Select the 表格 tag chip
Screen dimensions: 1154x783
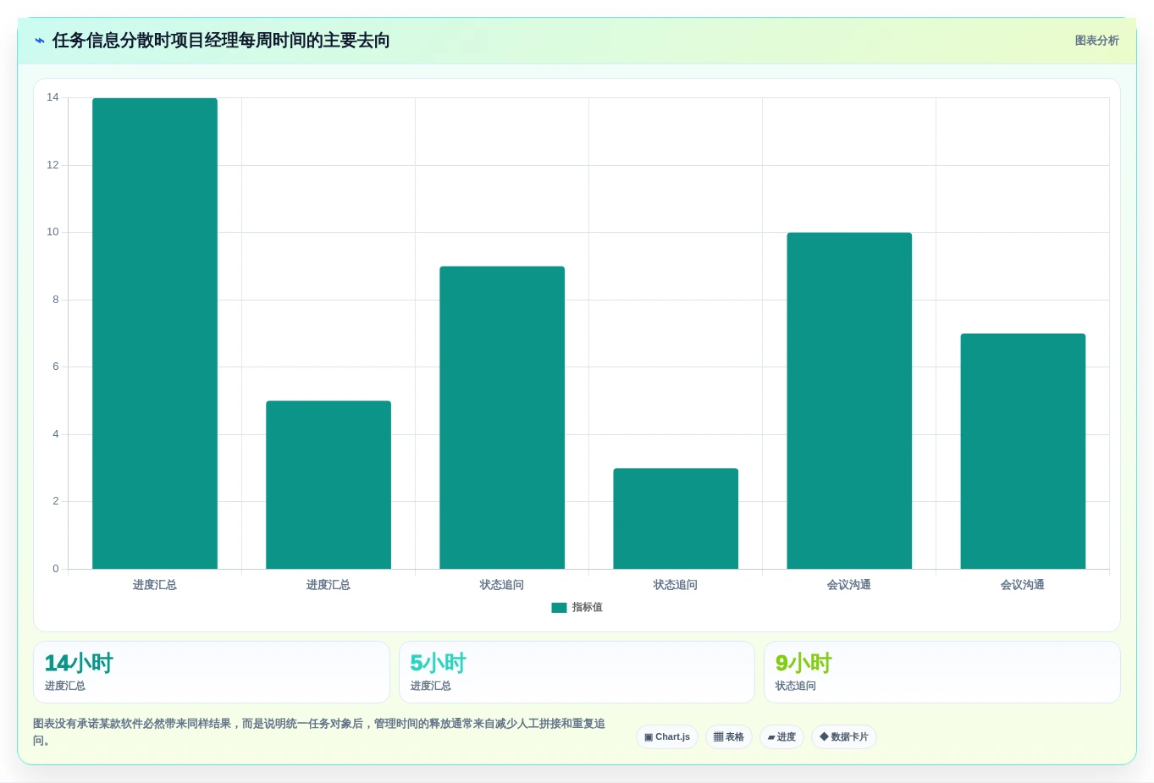pos(729,736)
